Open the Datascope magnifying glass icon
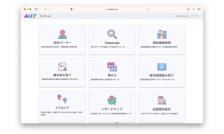Image resolution: width=224 pixels, height=134 pixels. [112, 34]
